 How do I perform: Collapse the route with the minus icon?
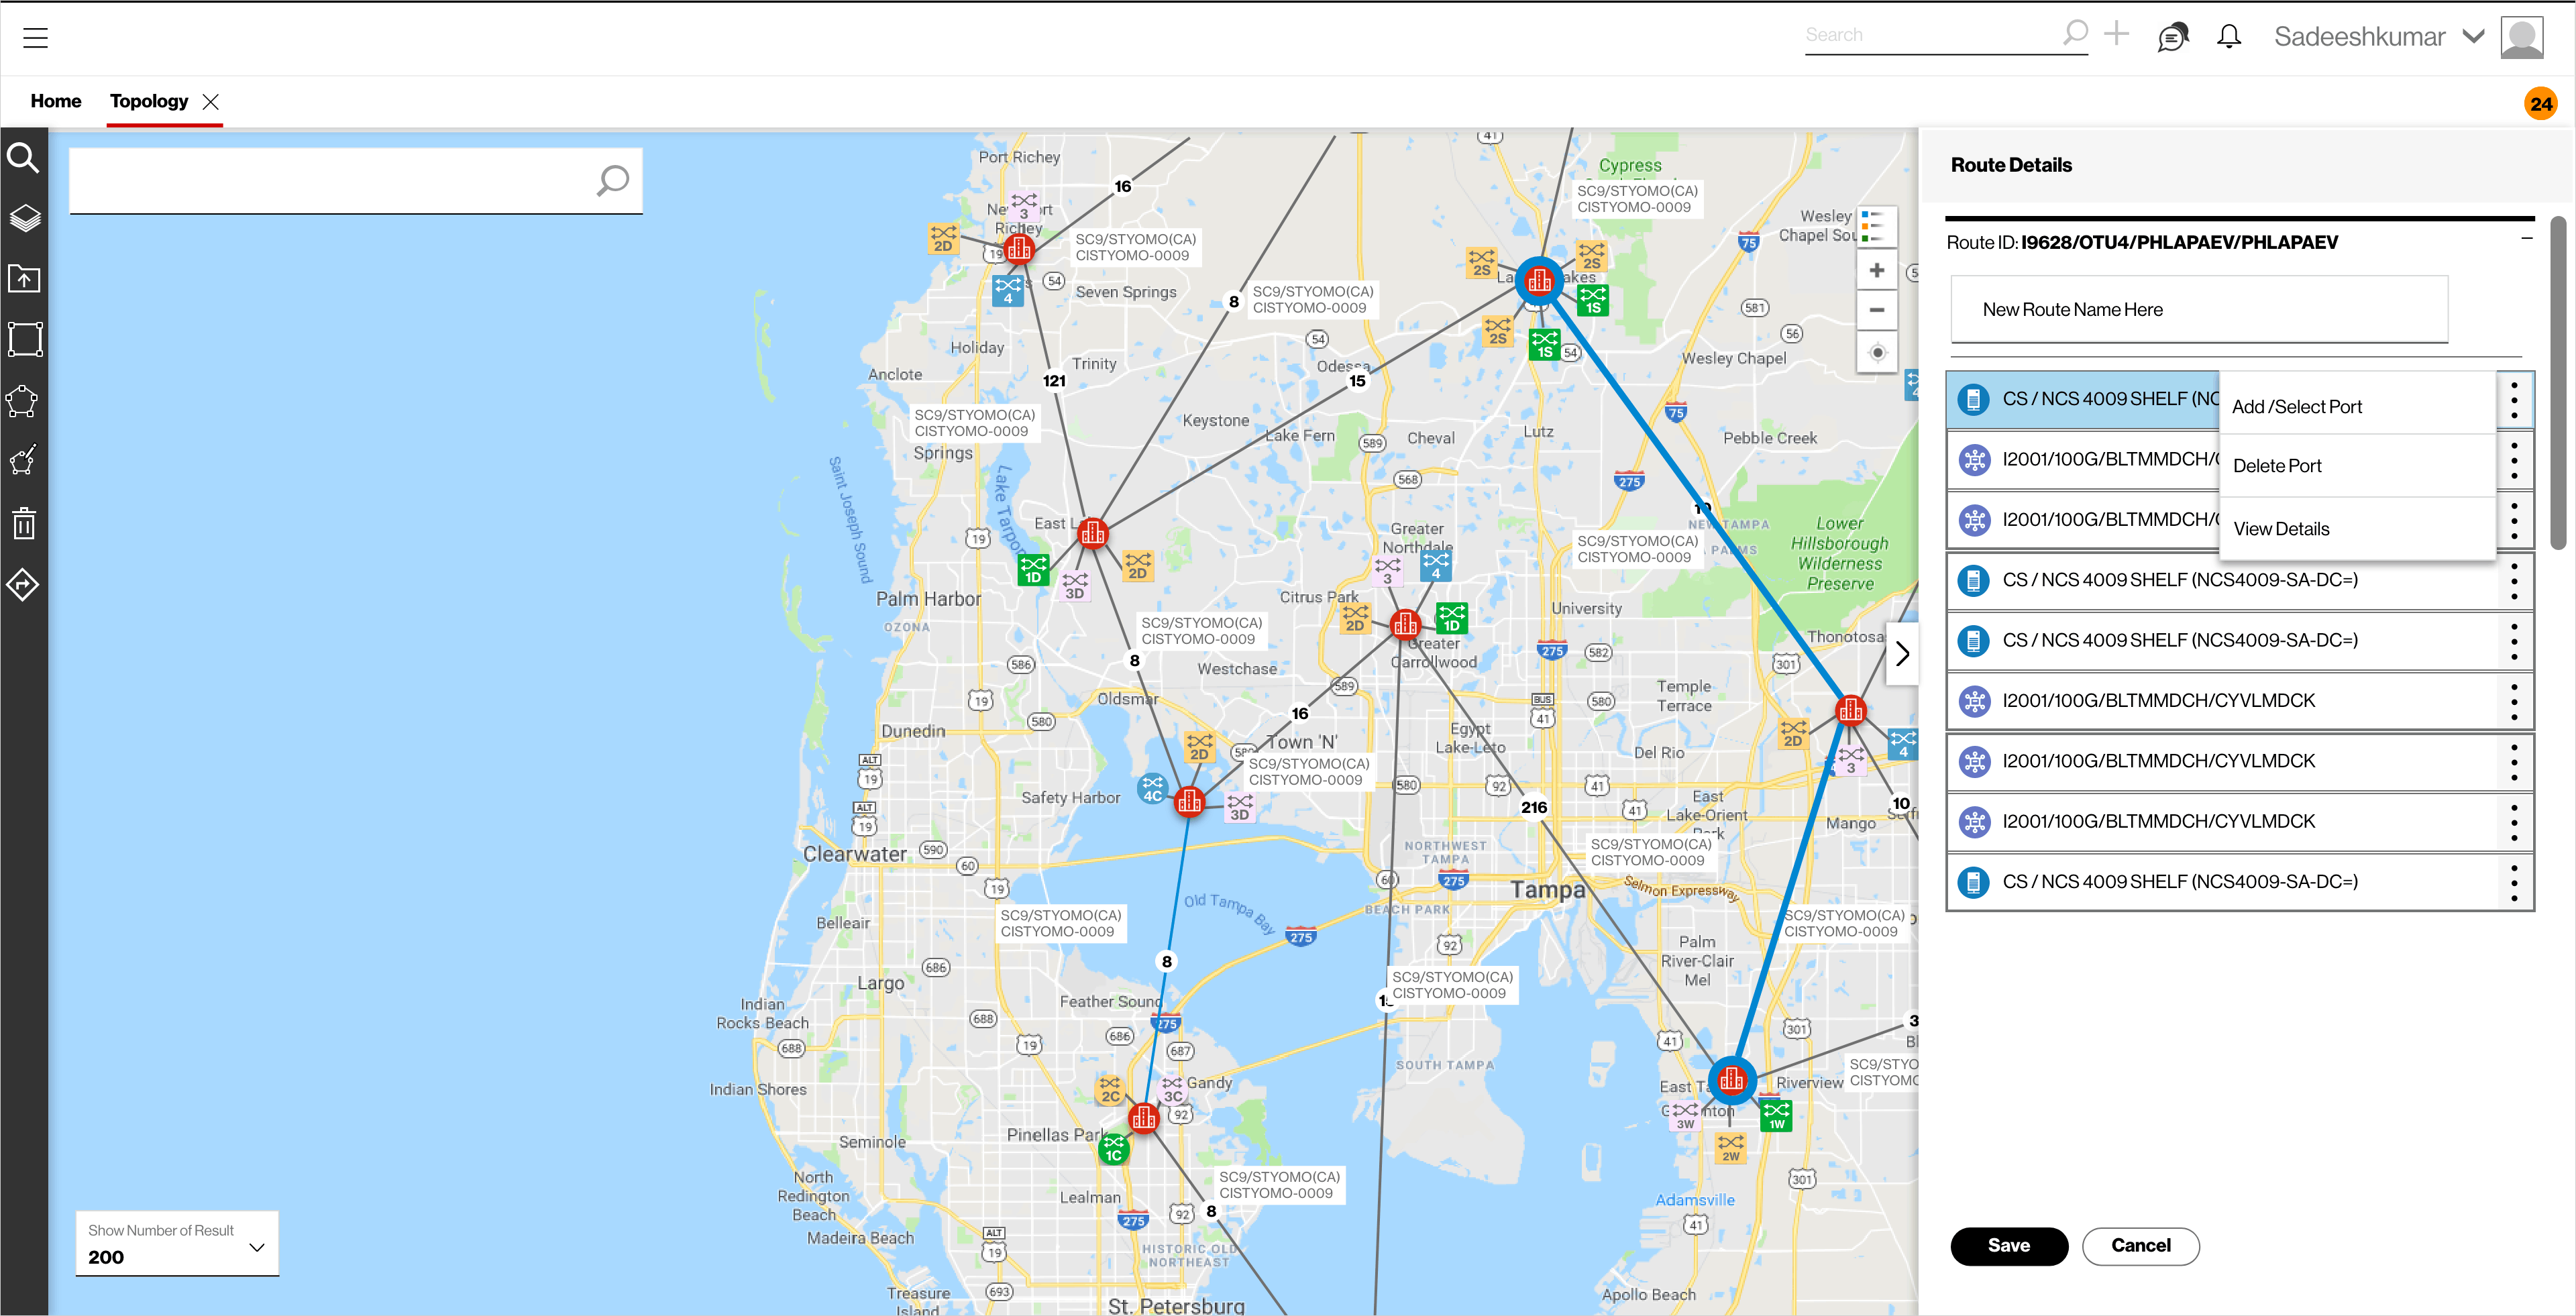click(2526, 238)
